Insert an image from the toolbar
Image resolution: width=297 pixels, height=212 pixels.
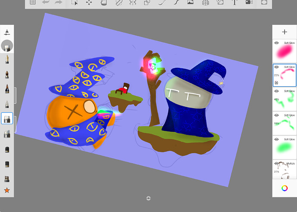(191, 2)
